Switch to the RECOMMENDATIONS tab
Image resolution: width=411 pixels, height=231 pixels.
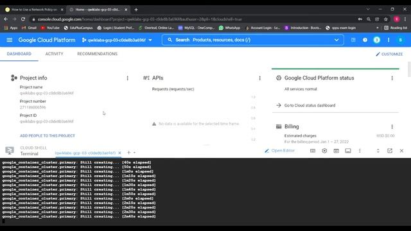coord(97,54)
